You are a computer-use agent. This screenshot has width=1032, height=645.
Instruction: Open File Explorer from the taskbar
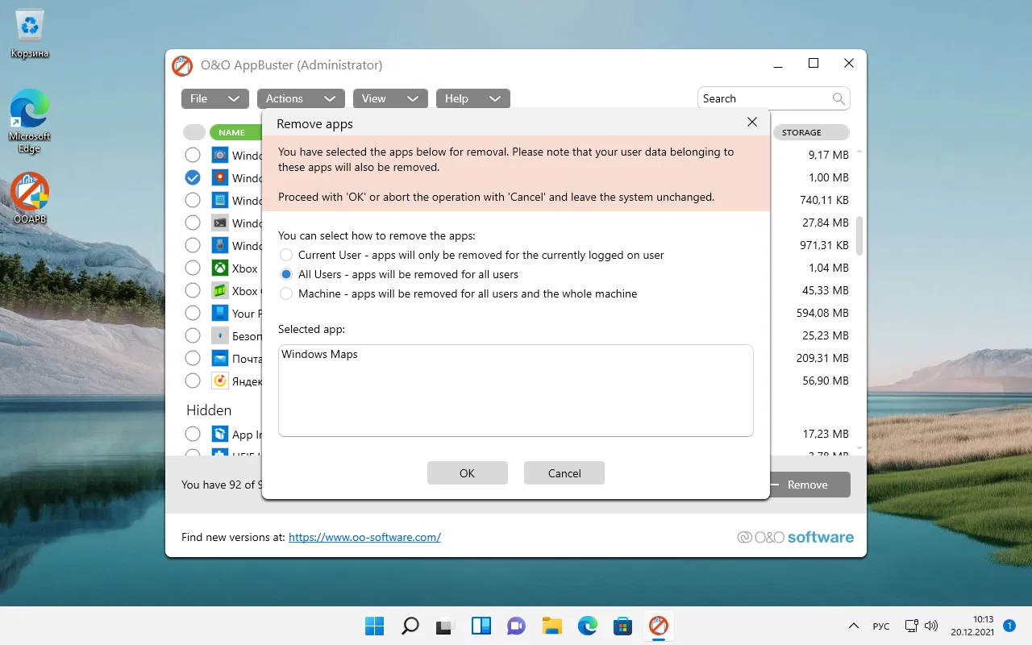[x=552, y=626]
